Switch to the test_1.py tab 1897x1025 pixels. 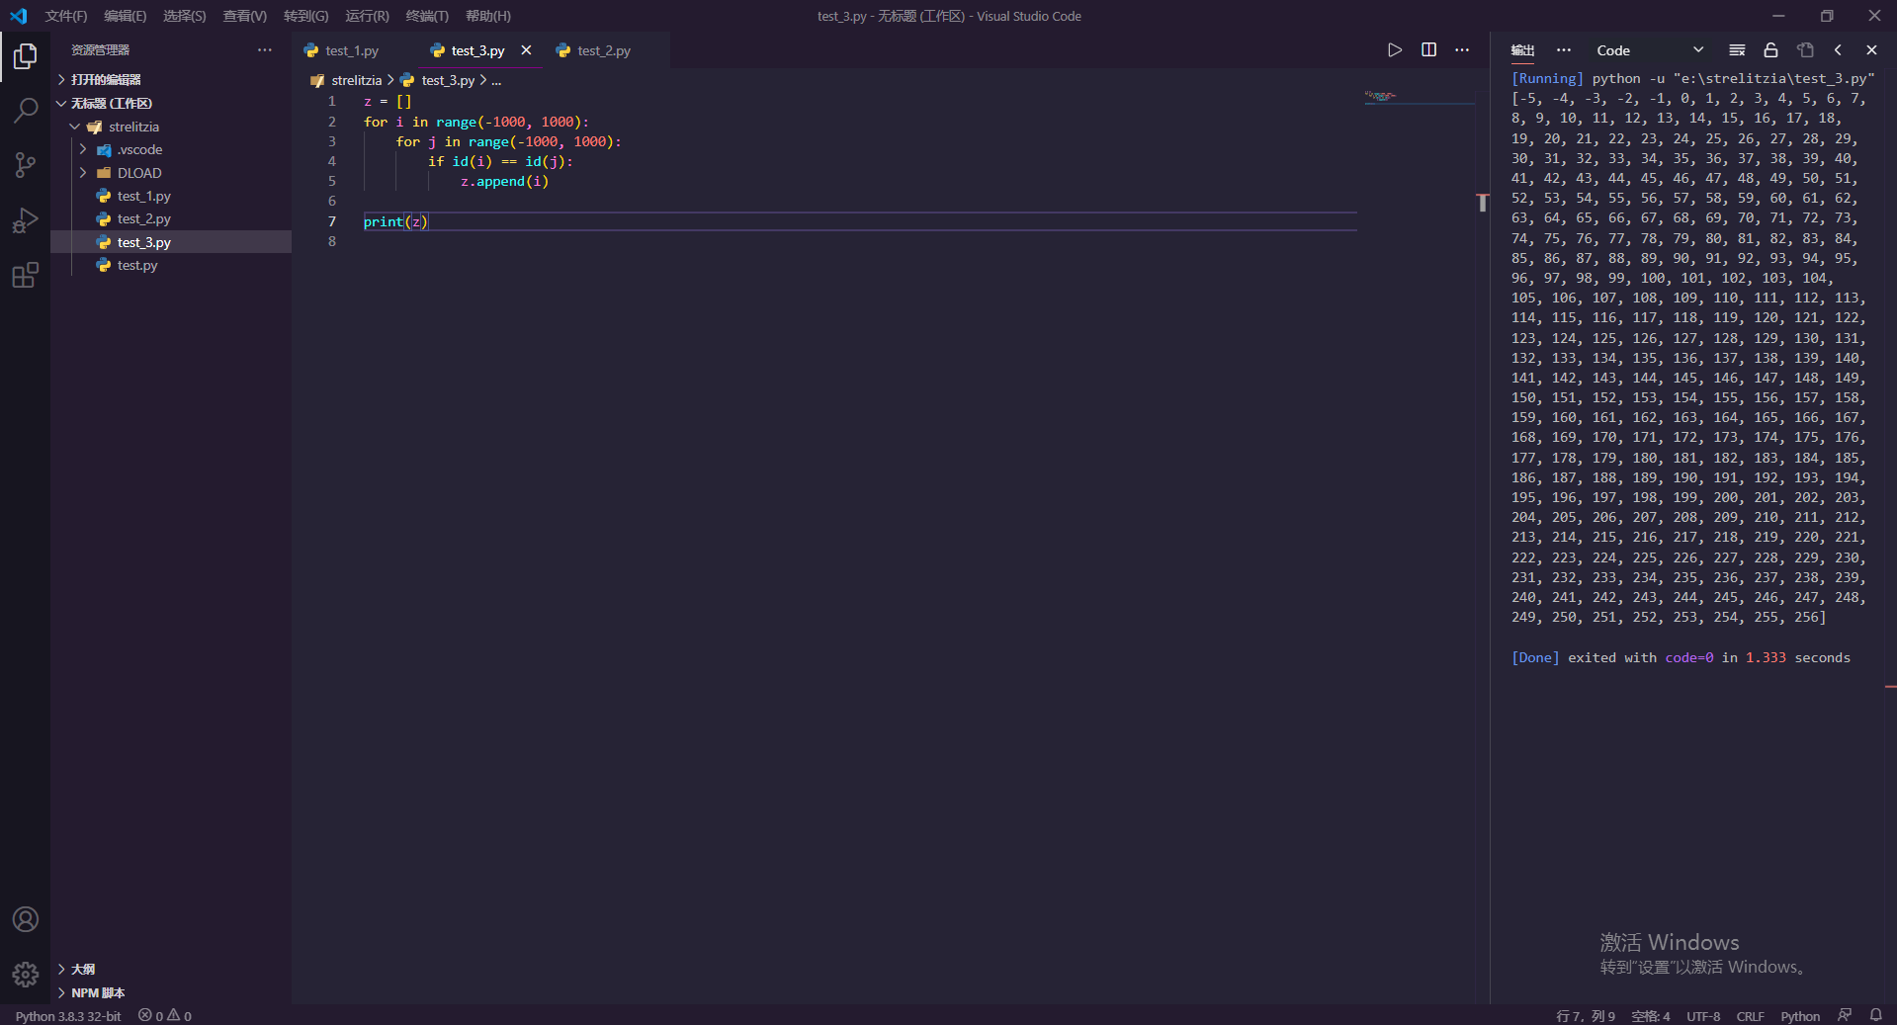pyautogui.click(x=352, y=50)
